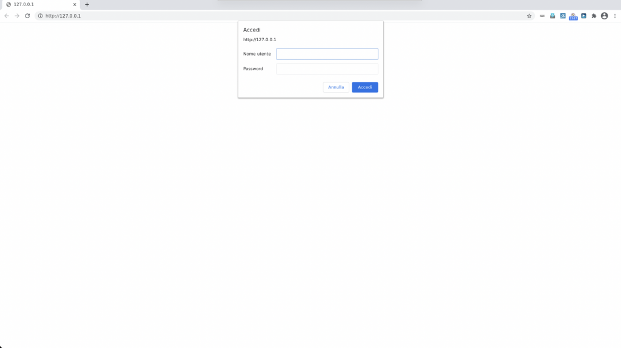621x348 pixels.
Task: Open the extension with 1347 badge
Action: click(573, 16)
